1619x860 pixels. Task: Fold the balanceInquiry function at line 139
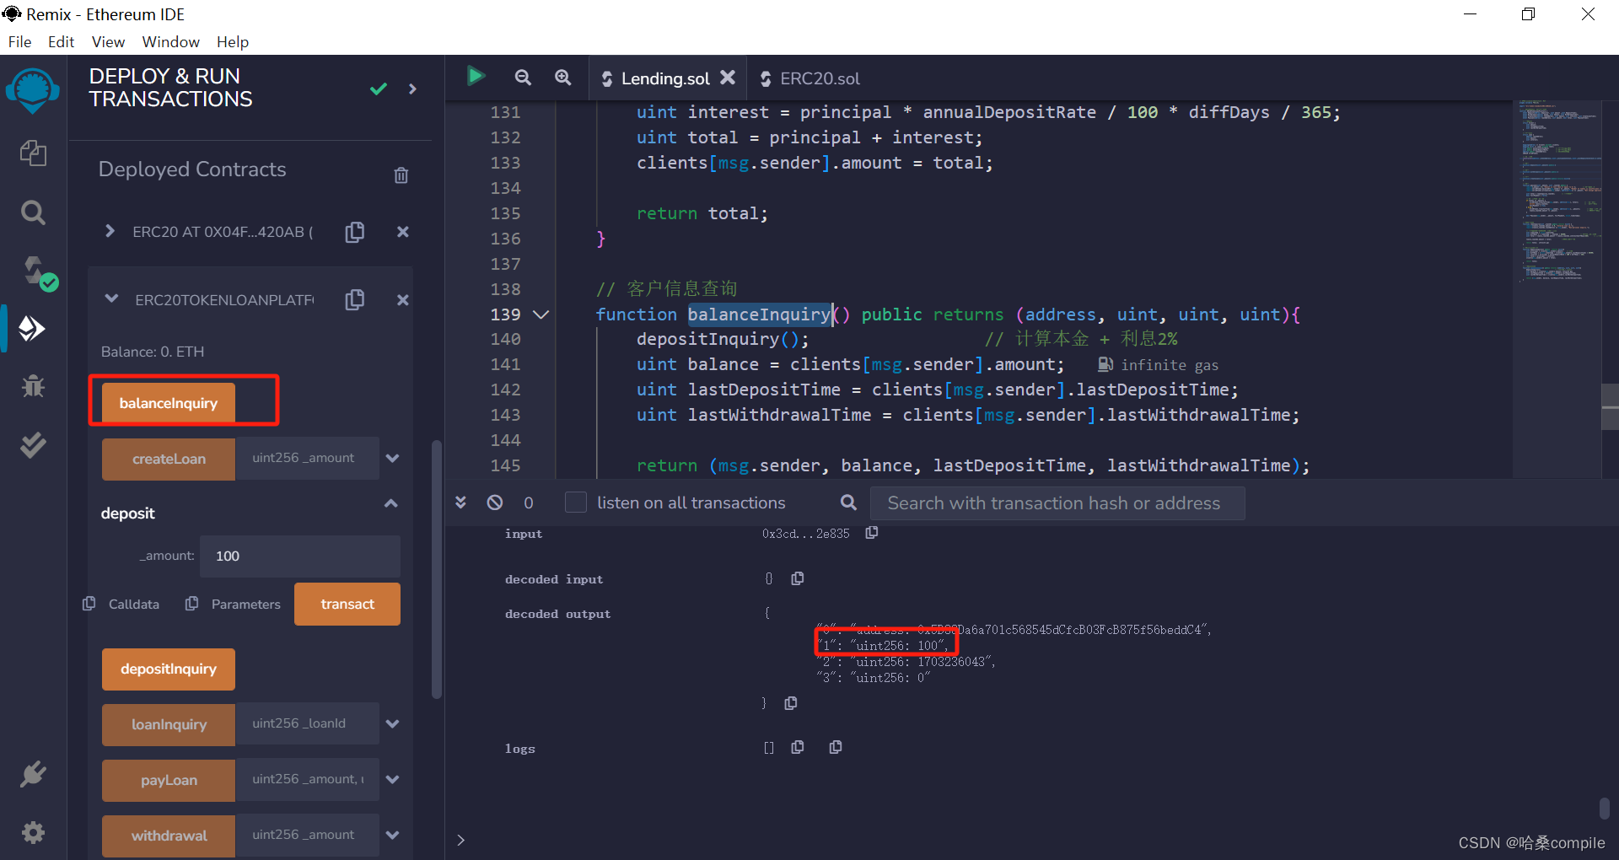coord(541,314)
